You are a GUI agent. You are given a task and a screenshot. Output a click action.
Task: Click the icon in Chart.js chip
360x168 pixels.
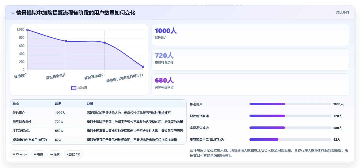click(x=14, y=154)
